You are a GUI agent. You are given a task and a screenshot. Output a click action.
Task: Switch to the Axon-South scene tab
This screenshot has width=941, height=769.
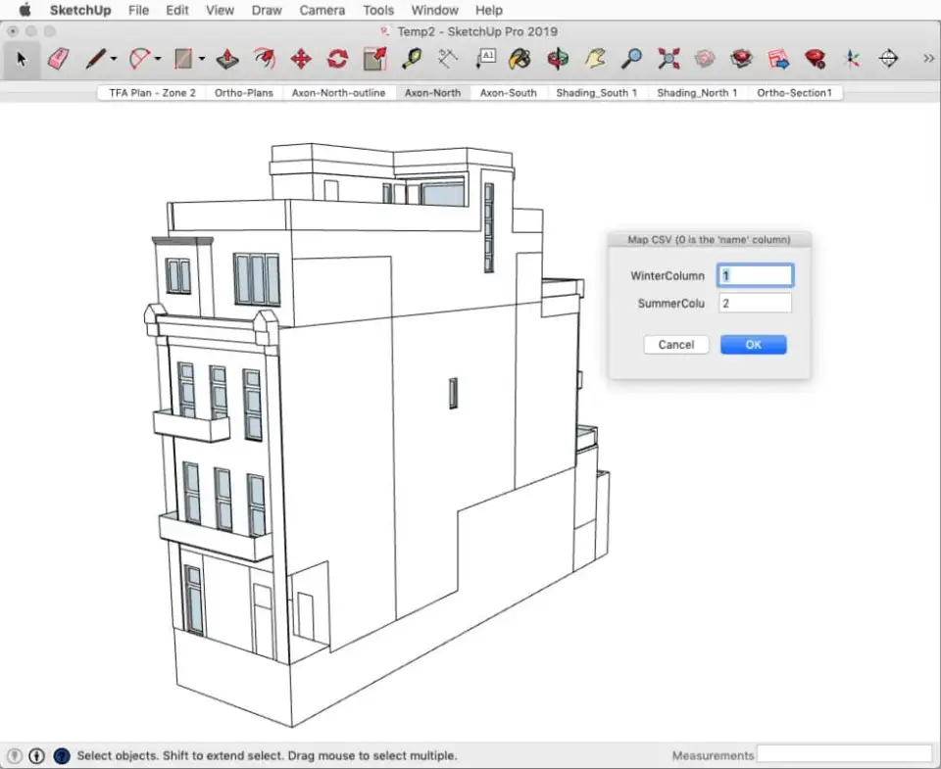coord(508,93)
